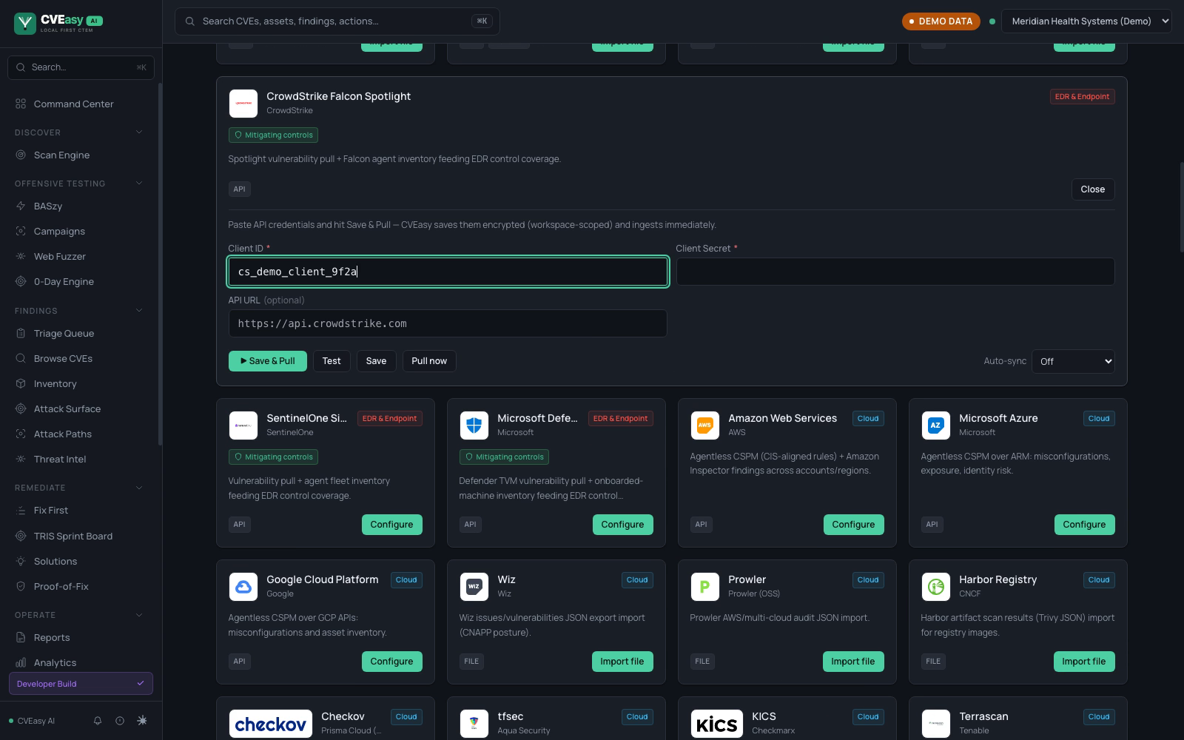
Task: Click the CrowdStrike Mitigating controls tag
Action: tap(274, 135)
